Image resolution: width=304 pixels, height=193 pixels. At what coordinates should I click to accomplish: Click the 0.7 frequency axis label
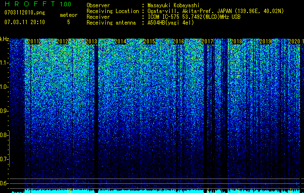point(4,159)
